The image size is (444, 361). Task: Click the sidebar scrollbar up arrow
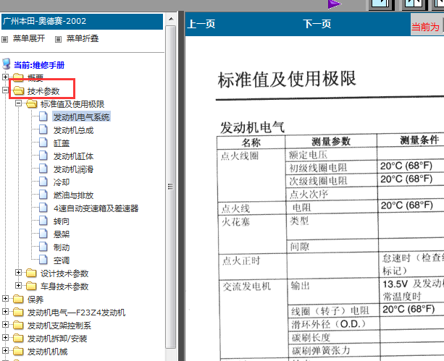pyautogui.click(x=171, y=20)
